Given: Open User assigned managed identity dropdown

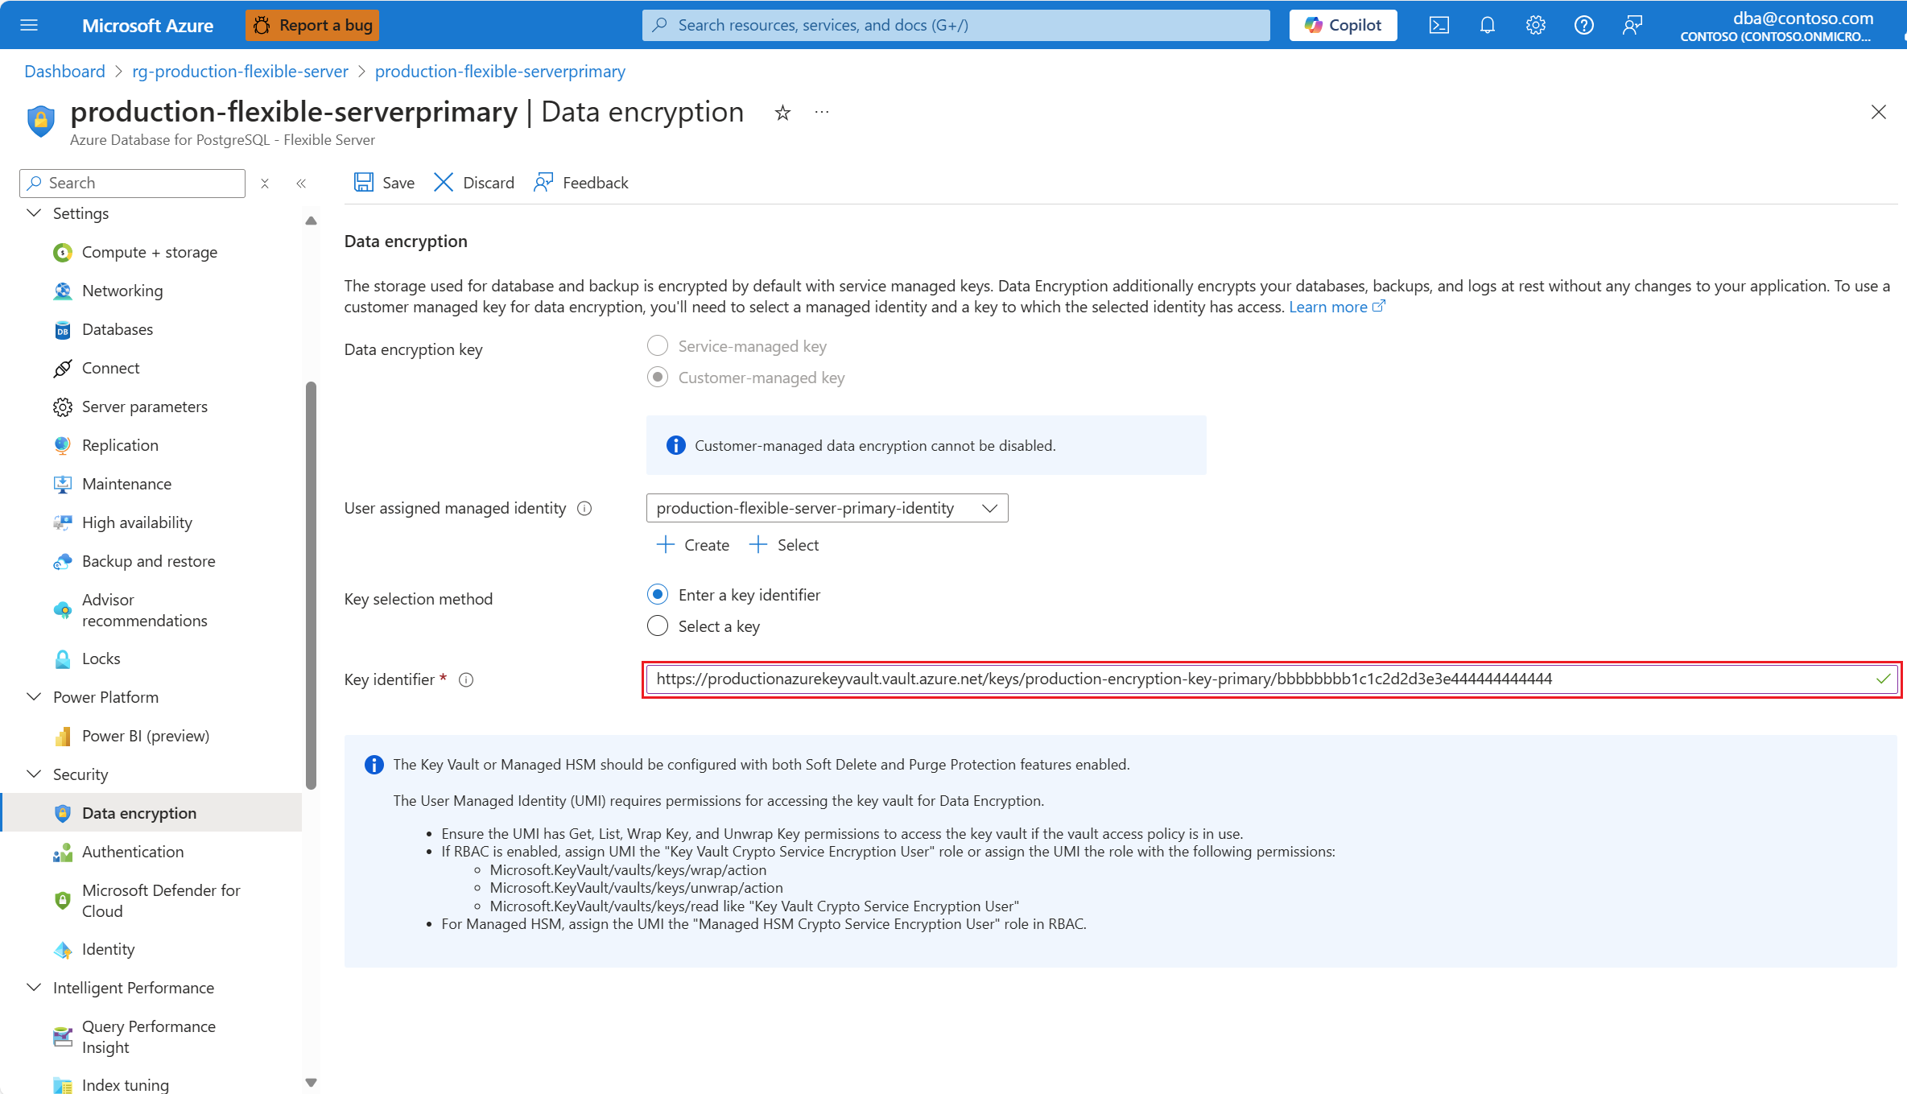Looking at the screenshot, I should click(827, 508).
